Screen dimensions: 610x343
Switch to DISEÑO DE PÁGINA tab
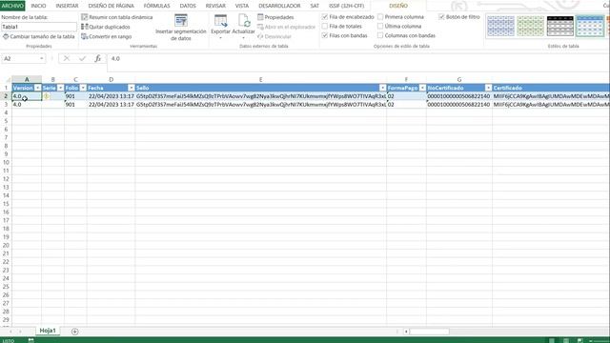111,6
